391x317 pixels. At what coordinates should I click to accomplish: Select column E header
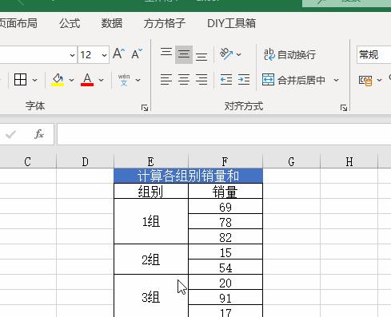point(151,161)
